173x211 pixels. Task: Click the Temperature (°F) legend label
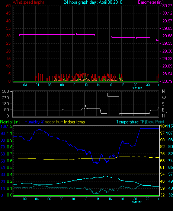click(131, 122)
